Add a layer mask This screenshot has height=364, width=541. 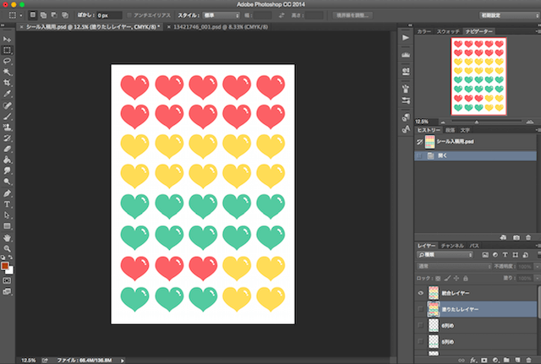click(484, 360)
